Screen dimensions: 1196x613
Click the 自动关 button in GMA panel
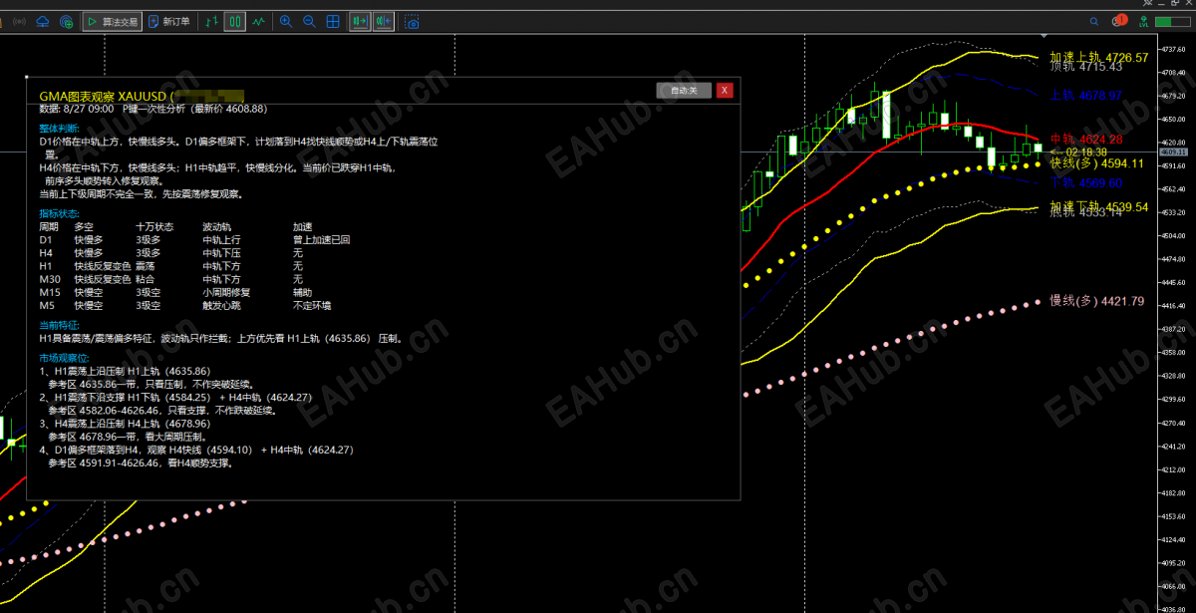coord(684,91)
